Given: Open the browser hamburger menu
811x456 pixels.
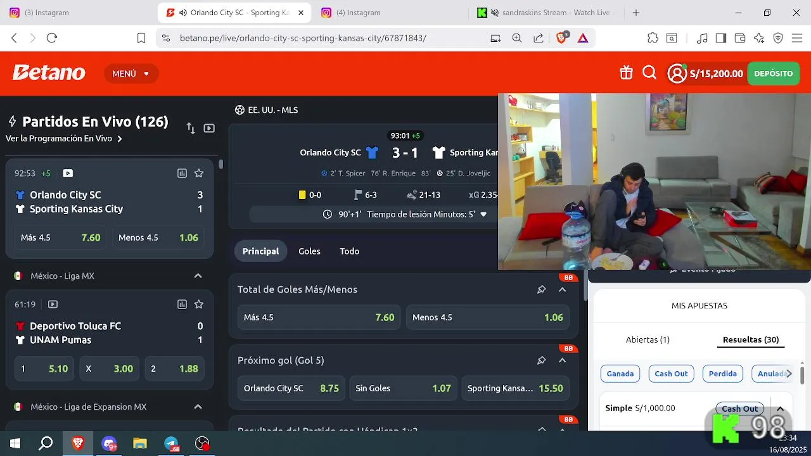Looking at the screenshot, I should tap(797, 38).
